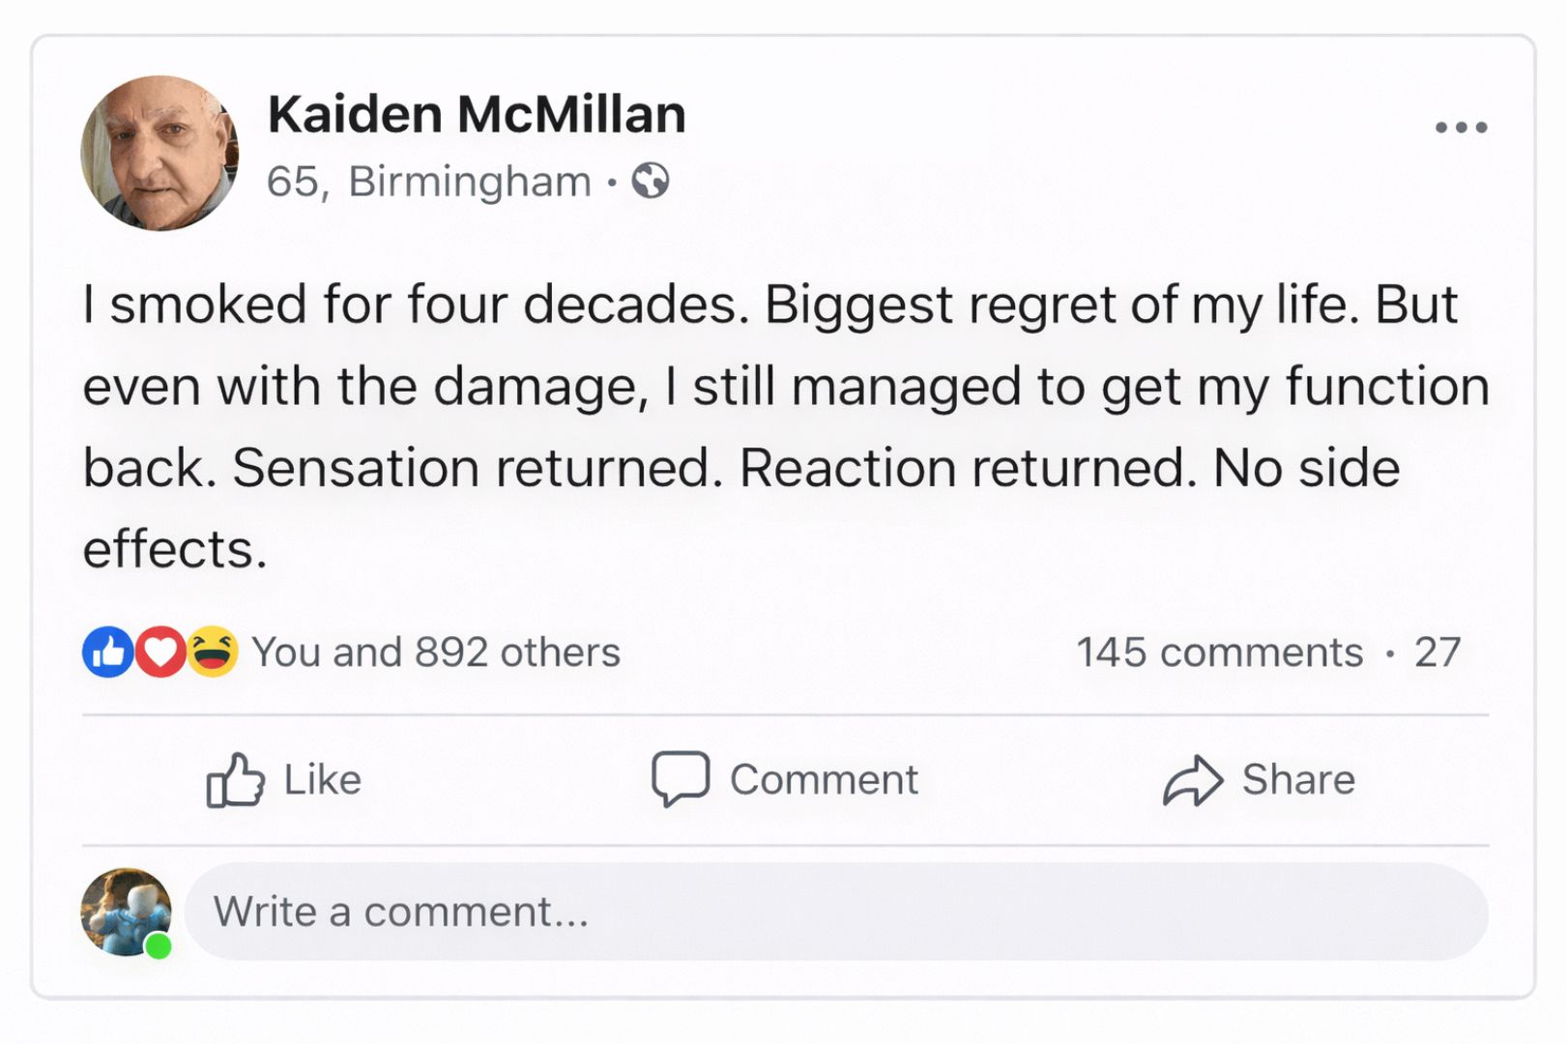The image size is (1567, 1044).
Task: View the "You and 892 others" reactions list
Action: pos(436,652)
